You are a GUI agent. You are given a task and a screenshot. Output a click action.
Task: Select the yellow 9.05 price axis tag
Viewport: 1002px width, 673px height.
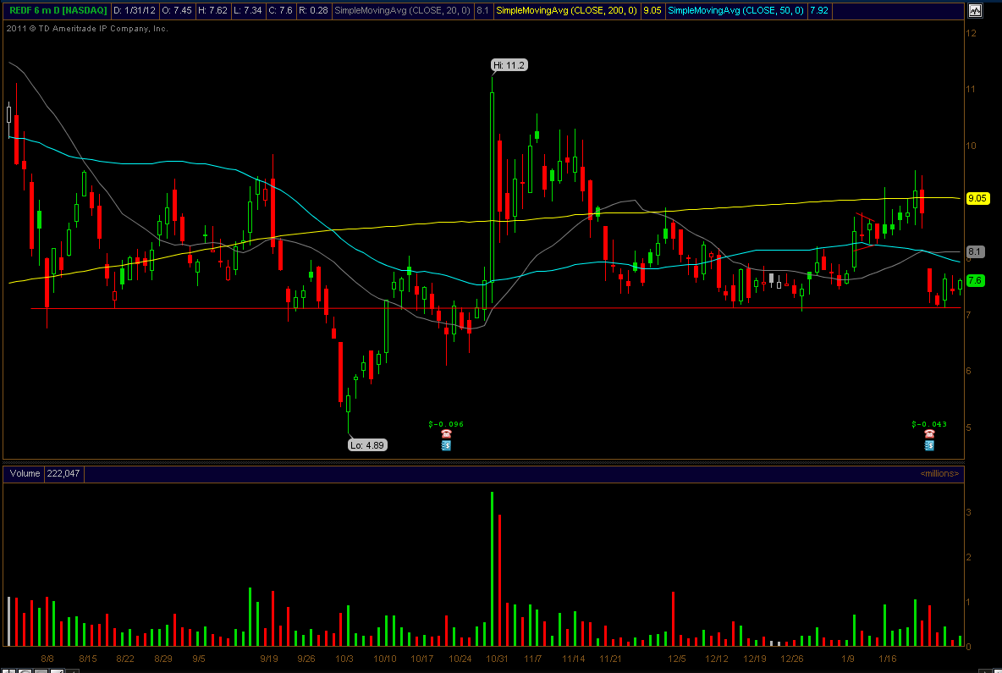(x=977, y=198)
